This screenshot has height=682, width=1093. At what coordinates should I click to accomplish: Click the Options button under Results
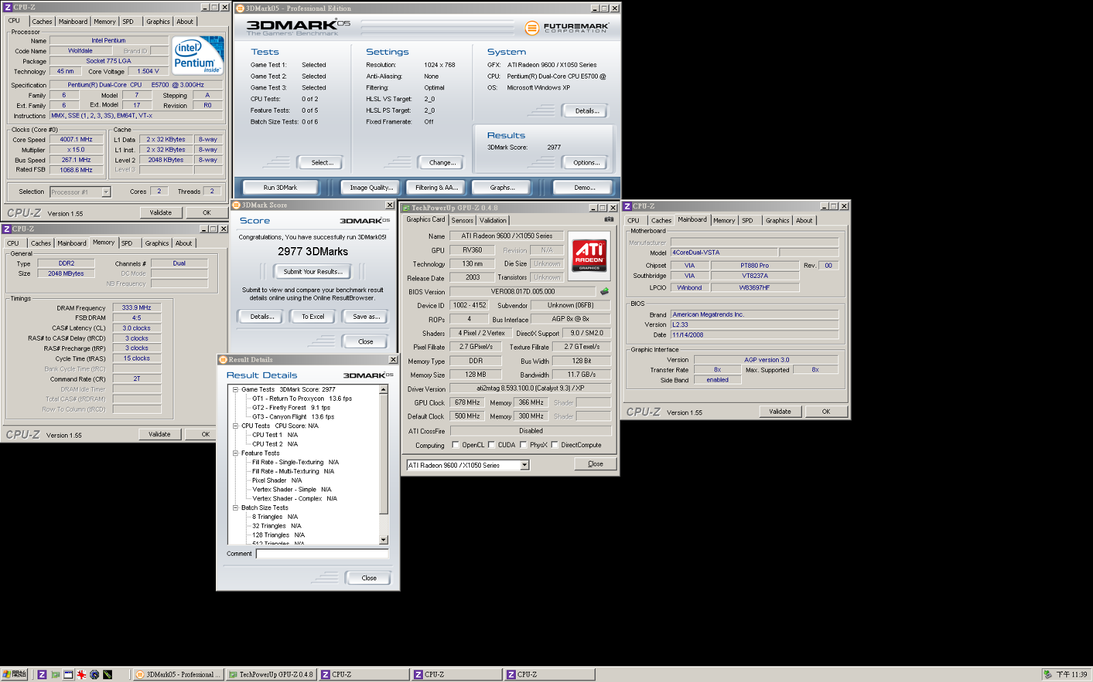click(x=587, y=163)
